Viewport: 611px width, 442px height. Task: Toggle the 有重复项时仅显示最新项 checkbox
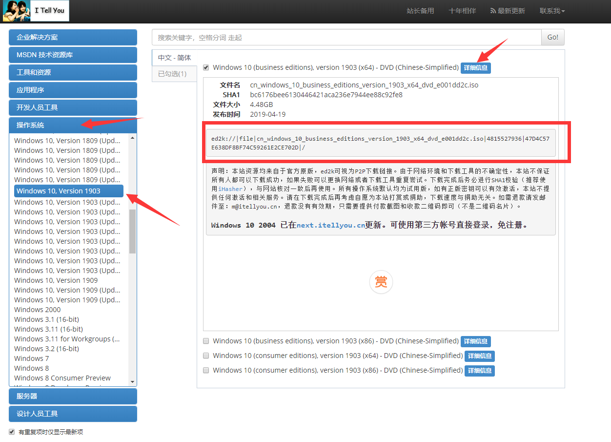tap(11, 432)
